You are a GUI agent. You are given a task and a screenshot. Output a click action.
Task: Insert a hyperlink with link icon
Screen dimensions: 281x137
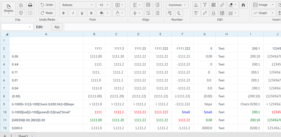click(222, 5)
